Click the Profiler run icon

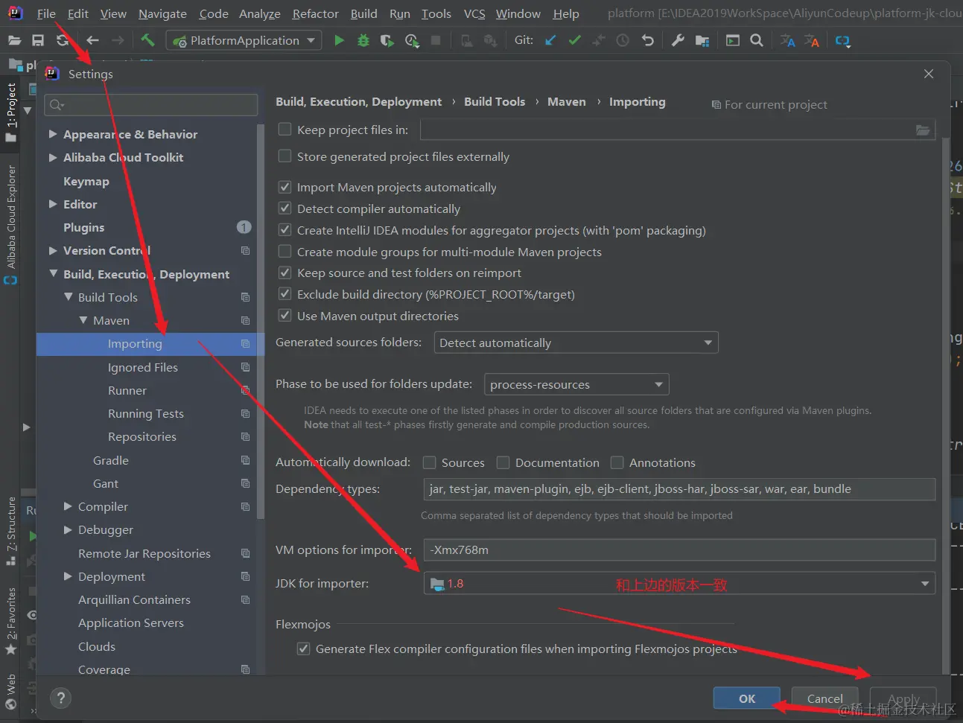click(412, 40)
